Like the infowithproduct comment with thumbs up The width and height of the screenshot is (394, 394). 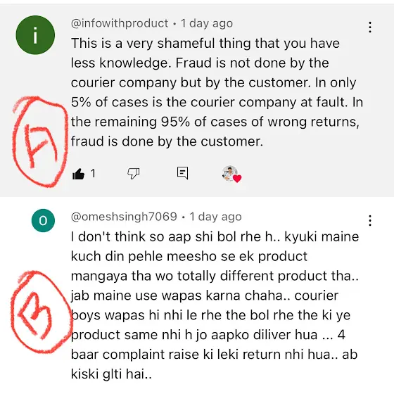tap(78, 174)
